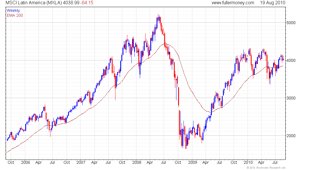Click the Apr label following 2010

[x=261, y=162]
